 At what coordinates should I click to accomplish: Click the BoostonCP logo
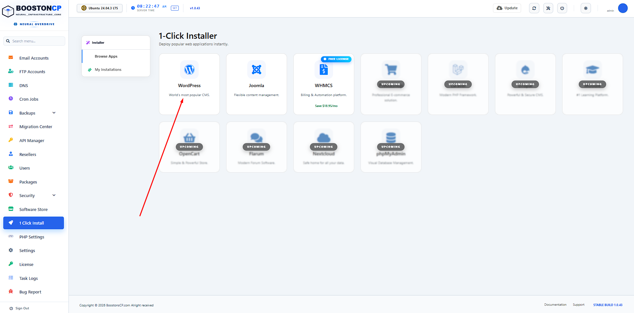click(x=32, y=11)
